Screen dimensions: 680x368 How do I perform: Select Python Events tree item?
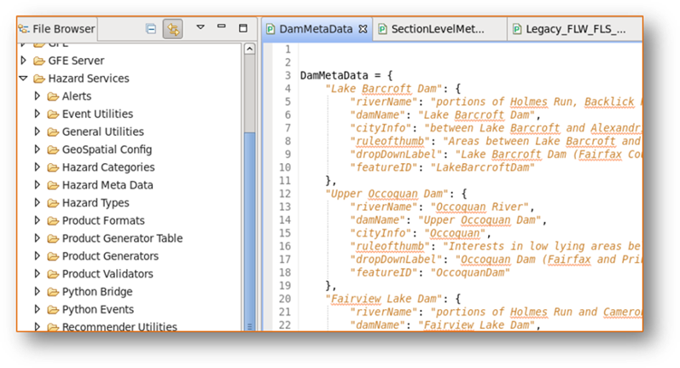(97, 309)
